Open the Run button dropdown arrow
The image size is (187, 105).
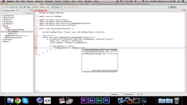point(26,7)
